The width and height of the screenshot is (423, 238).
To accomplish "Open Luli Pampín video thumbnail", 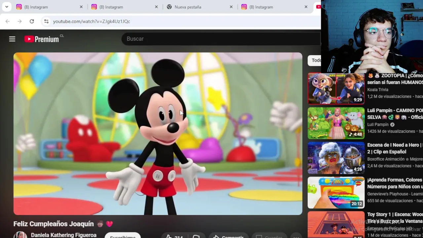I will coord(336,123).
